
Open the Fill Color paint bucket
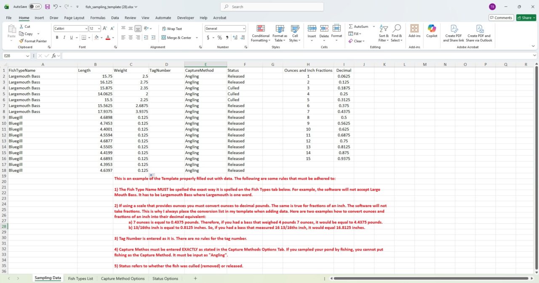coord(96,37)
